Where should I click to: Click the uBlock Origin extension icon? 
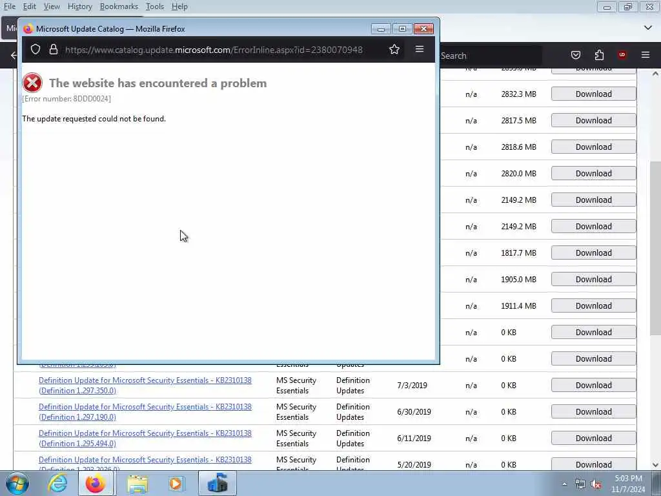(622, 55)
